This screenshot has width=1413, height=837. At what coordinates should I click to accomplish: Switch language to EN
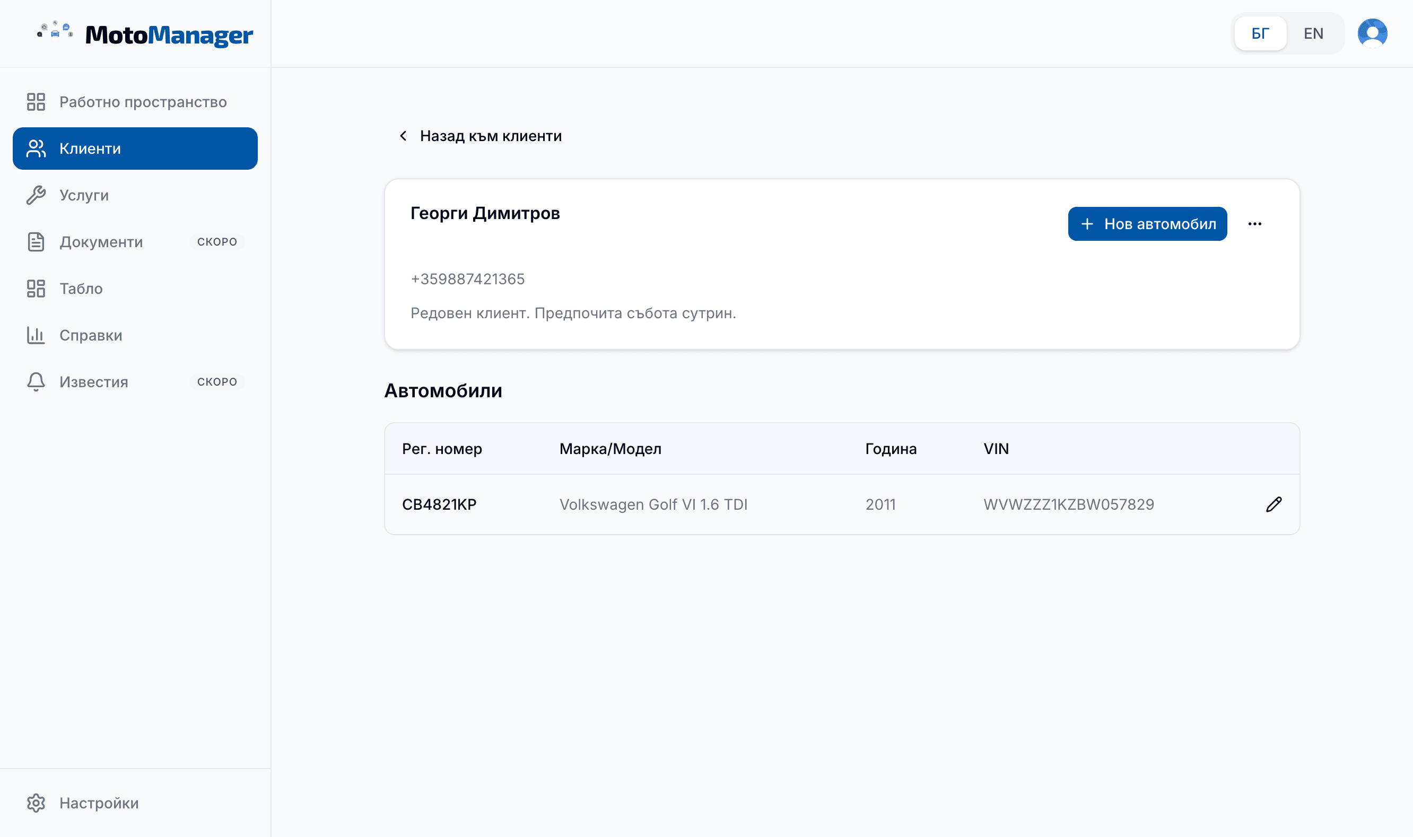[x=1313, y=33]
